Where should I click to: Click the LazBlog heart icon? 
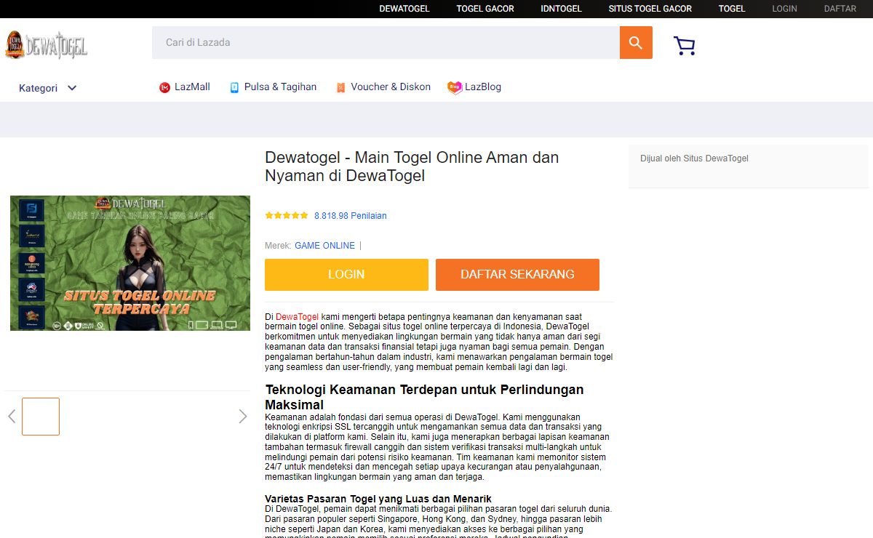pos(455,87)
